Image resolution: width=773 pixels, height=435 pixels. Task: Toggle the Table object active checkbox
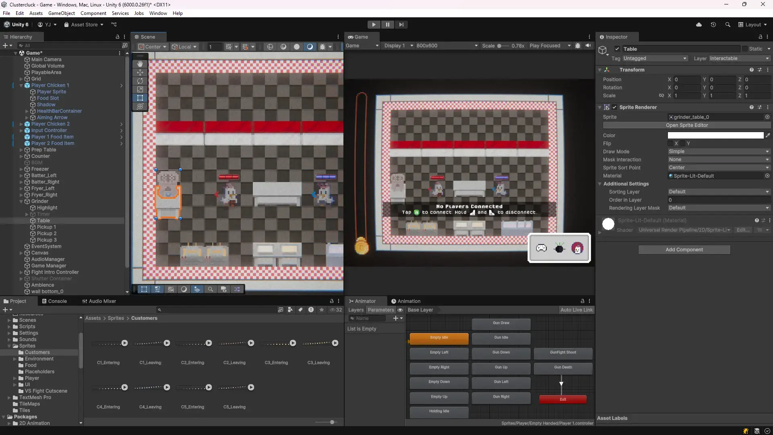617,49
